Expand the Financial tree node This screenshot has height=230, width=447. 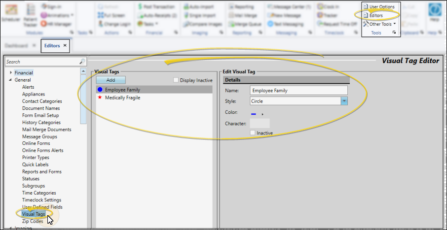[x=11, y=73]
